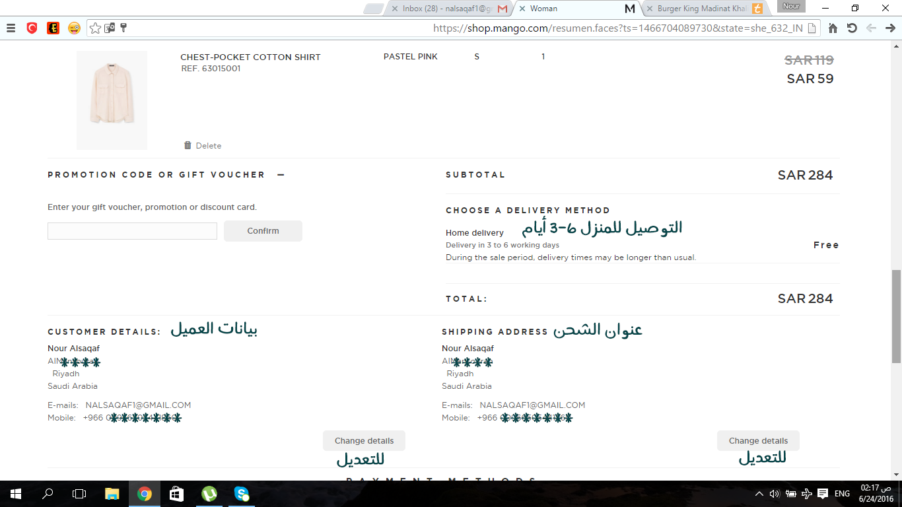Expand hidden icons in system tray

[x=758, y=493]
